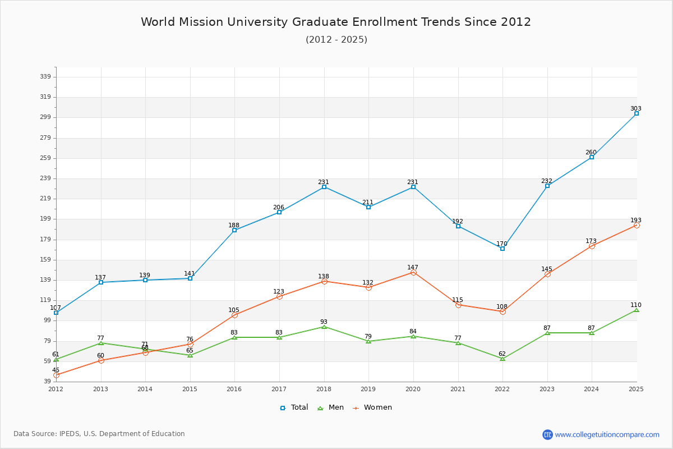The width and height of the screenshot is (673, 449).
Task: Select the 2016 Women data point labeled 105
Action: [x=234, y=315]
